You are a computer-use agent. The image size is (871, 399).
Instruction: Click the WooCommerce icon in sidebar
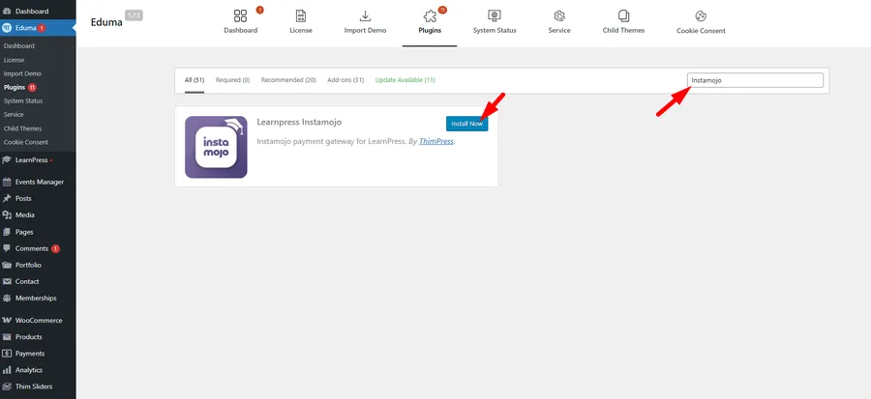click(x=7, y=321)
